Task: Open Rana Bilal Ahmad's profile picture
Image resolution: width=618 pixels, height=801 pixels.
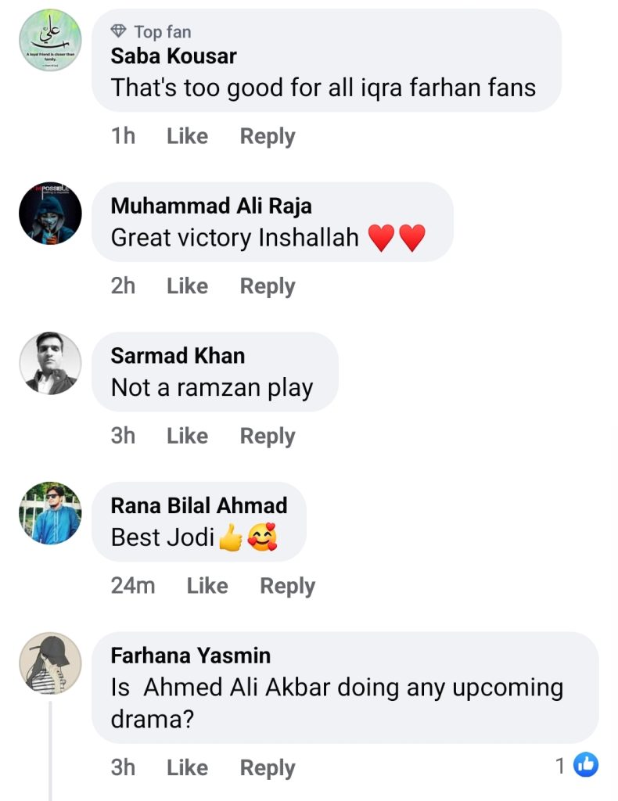Action: click(50, 514)
